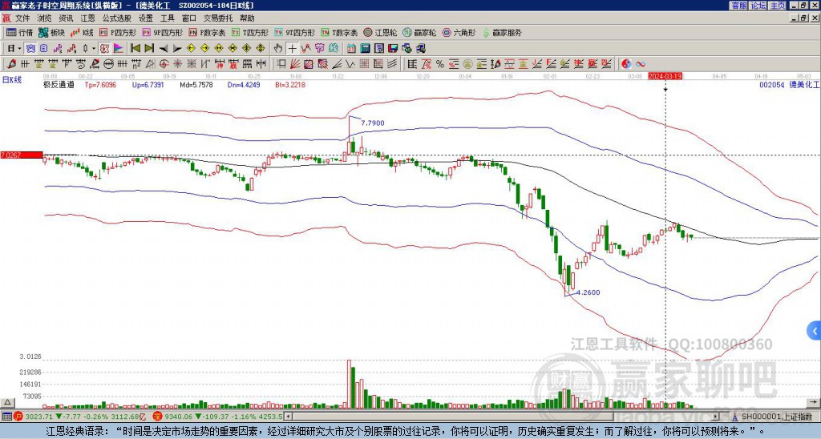Image resolution: width=821 pixels, height=439 pixels.
Task: Click the blue side-panel collapse arrow
Action: (815, 331)
